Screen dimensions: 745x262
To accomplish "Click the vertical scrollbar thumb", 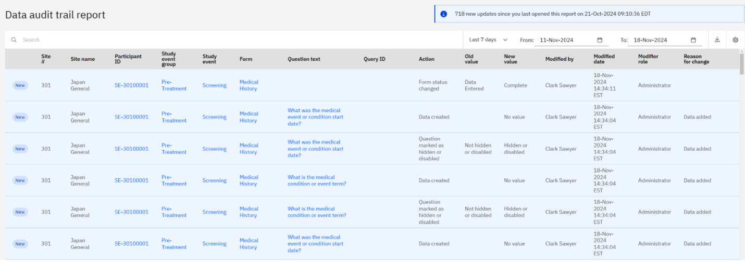I will [742, 64].
